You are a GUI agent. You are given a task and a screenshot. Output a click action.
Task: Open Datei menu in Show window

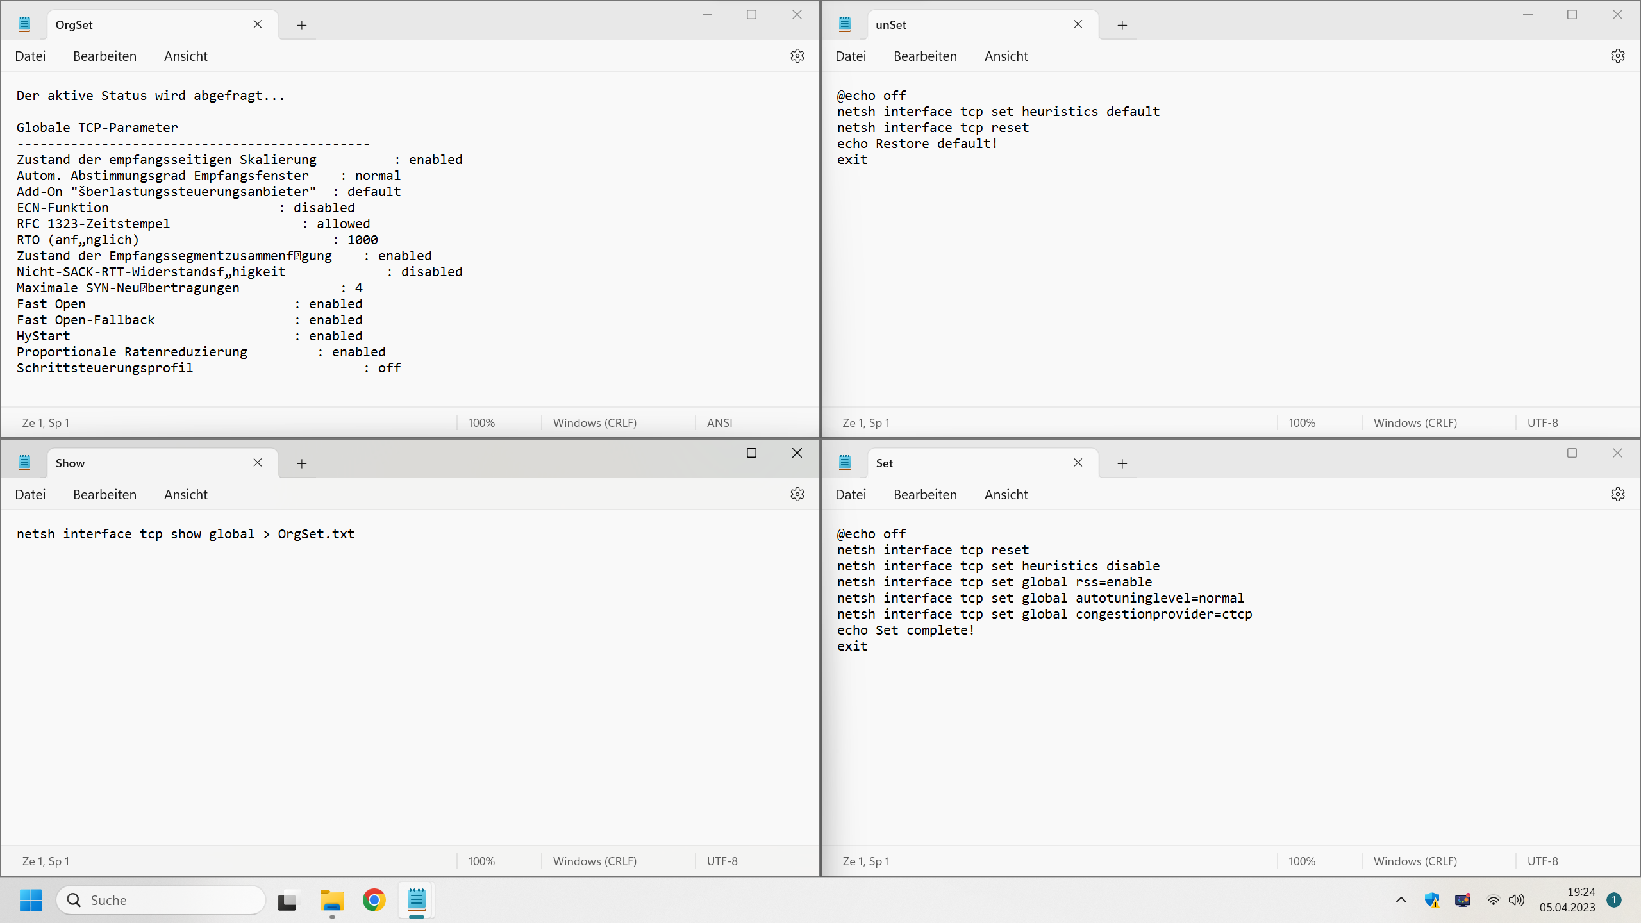(30, 494)
